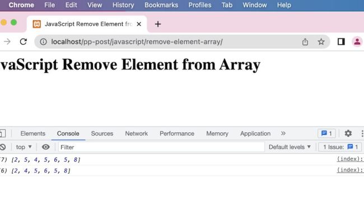The height and width of the screenshot is (224, 364).
Task: Show more DevTools tabs via the chevrons
Action: pos(283,133)
